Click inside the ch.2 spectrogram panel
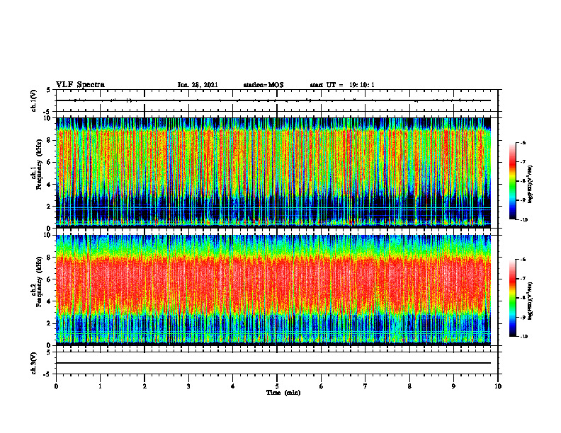Viewport: 561px width, 433px height. pos(273,290)
